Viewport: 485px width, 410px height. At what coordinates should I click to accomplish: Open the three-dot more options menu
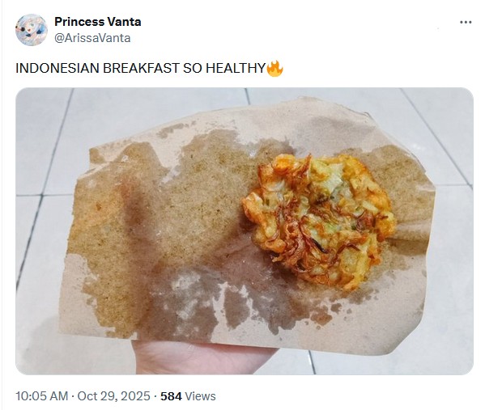point(466,23)
